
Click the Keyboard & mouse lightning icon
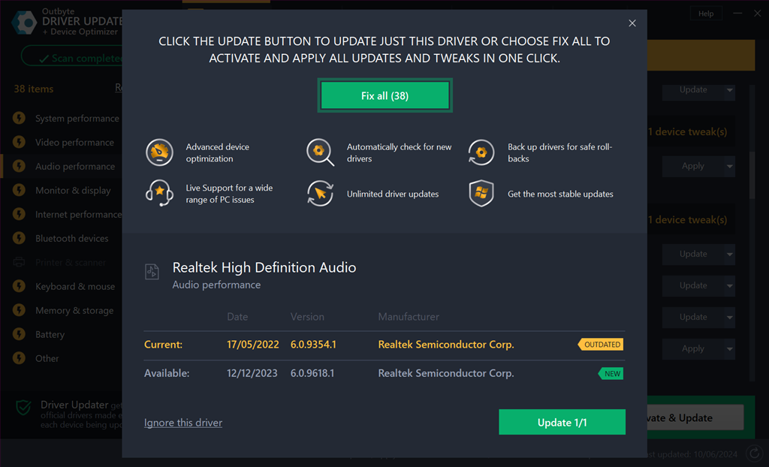click(x=19, y=287)
